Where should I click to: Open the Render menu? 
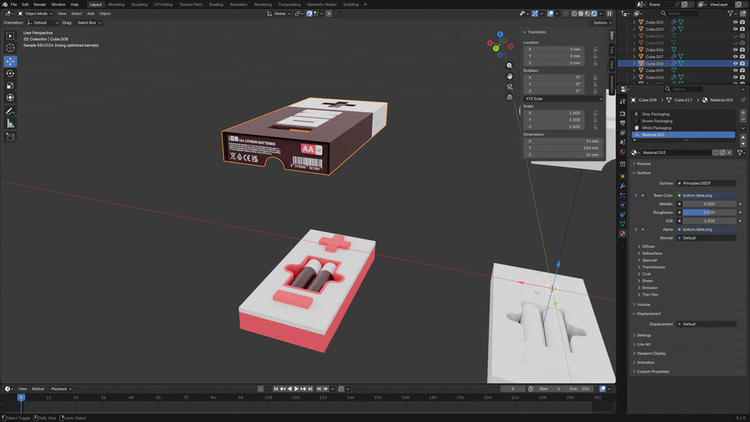click(x=40, y=4)
